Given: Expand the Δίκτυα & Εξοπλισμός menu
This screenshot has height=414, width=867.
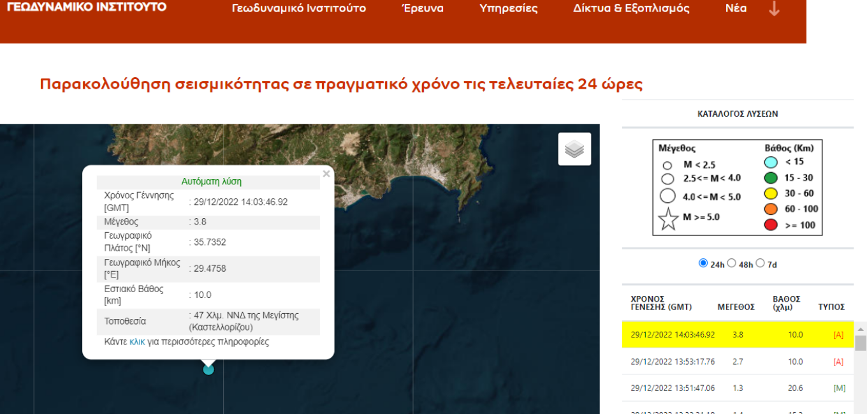Looking at the screenshot, I should (631, 9).
